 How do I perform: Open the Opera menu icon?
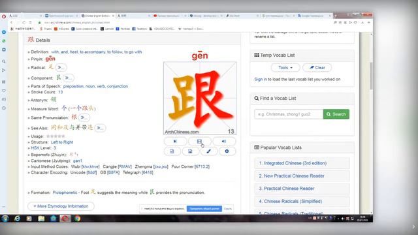[4, 16]
